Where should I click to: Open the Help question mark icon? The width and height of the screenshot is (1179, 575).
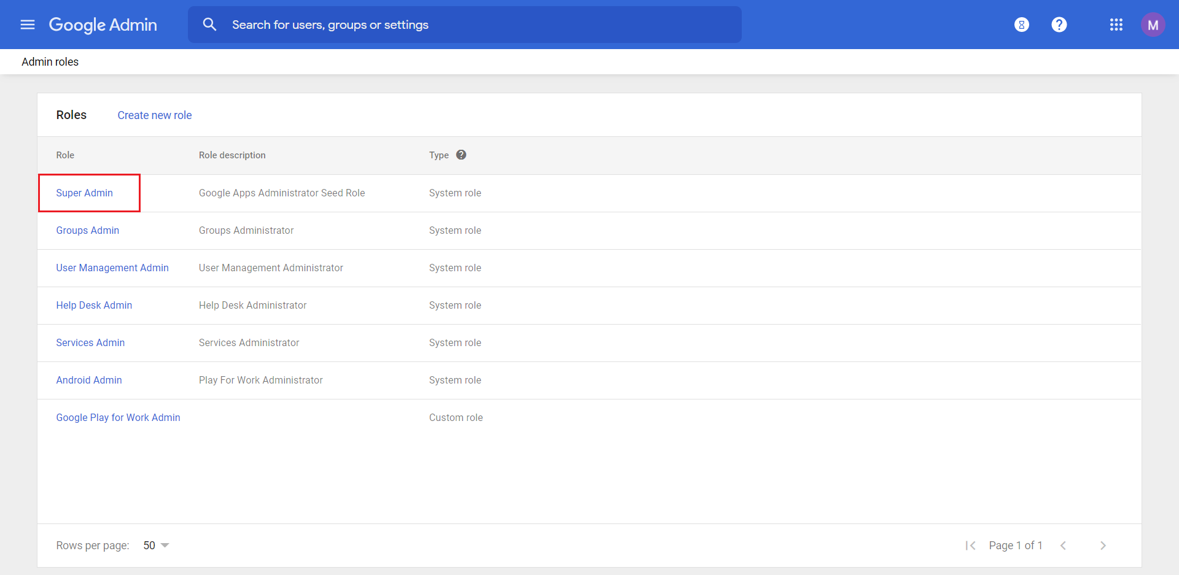pos(1059,25)
